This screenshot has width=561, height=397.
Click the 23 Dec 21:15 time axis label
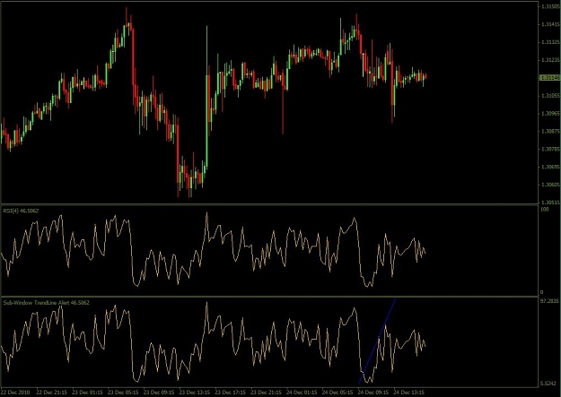[x=266, y=393]
